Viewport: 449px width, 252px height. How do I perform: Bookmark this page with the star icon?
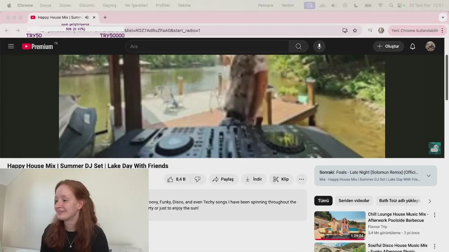pos(355,30)
